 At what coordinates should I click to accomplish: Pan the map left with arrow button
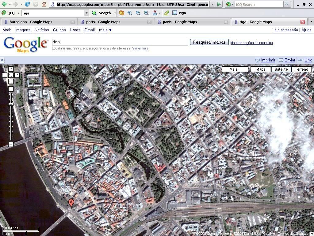tap(5, 75)
